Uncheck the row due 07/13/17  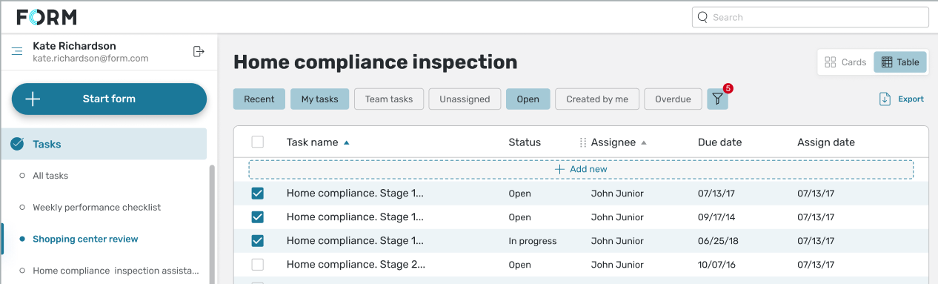click(257, 194)
